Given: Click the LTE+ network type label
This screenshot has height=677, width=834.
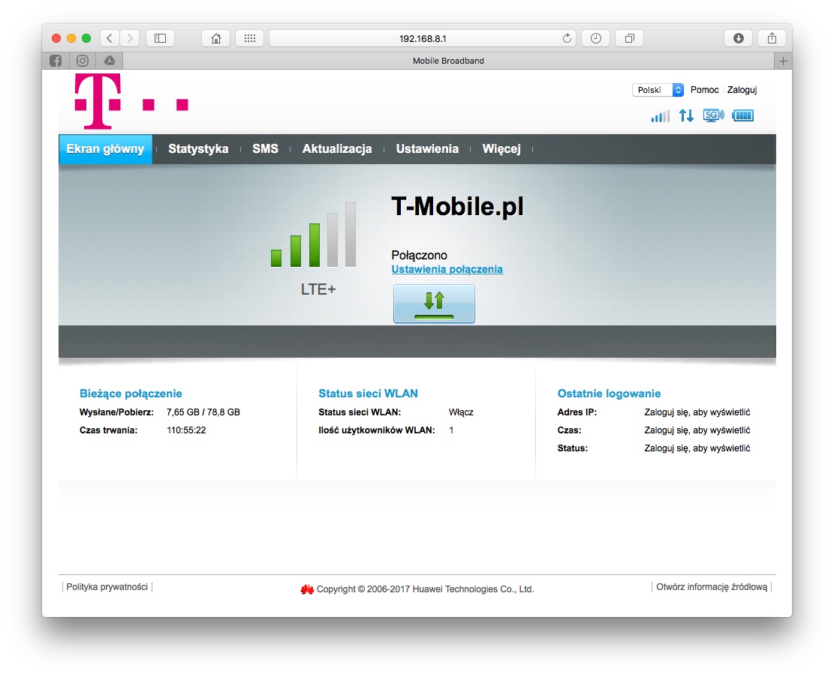Looking at the screenshot, I should [x=318, y=289].
